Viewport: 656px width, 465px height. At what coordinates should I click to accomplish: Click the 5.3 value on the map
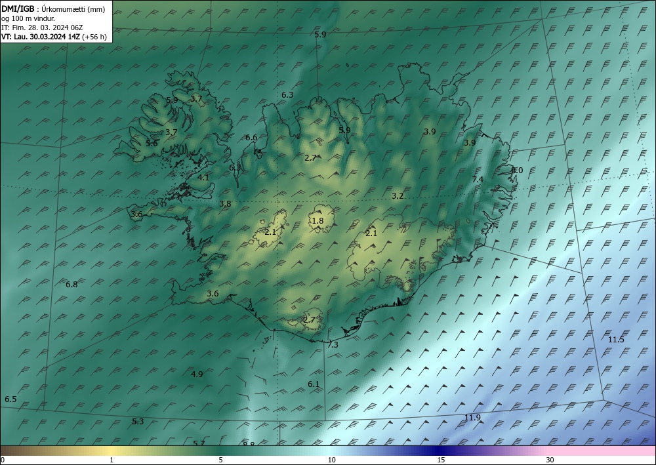click(x=138, y=422)
